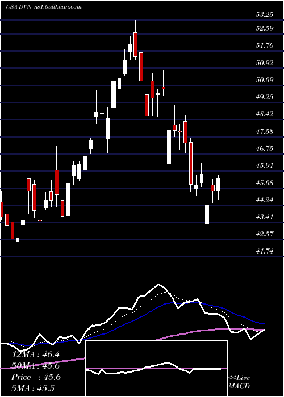The width and height of the screenshot is (284, 397).
Task: Click the 50MA : 45.6 readout
Action: click(x=36, y=366)
